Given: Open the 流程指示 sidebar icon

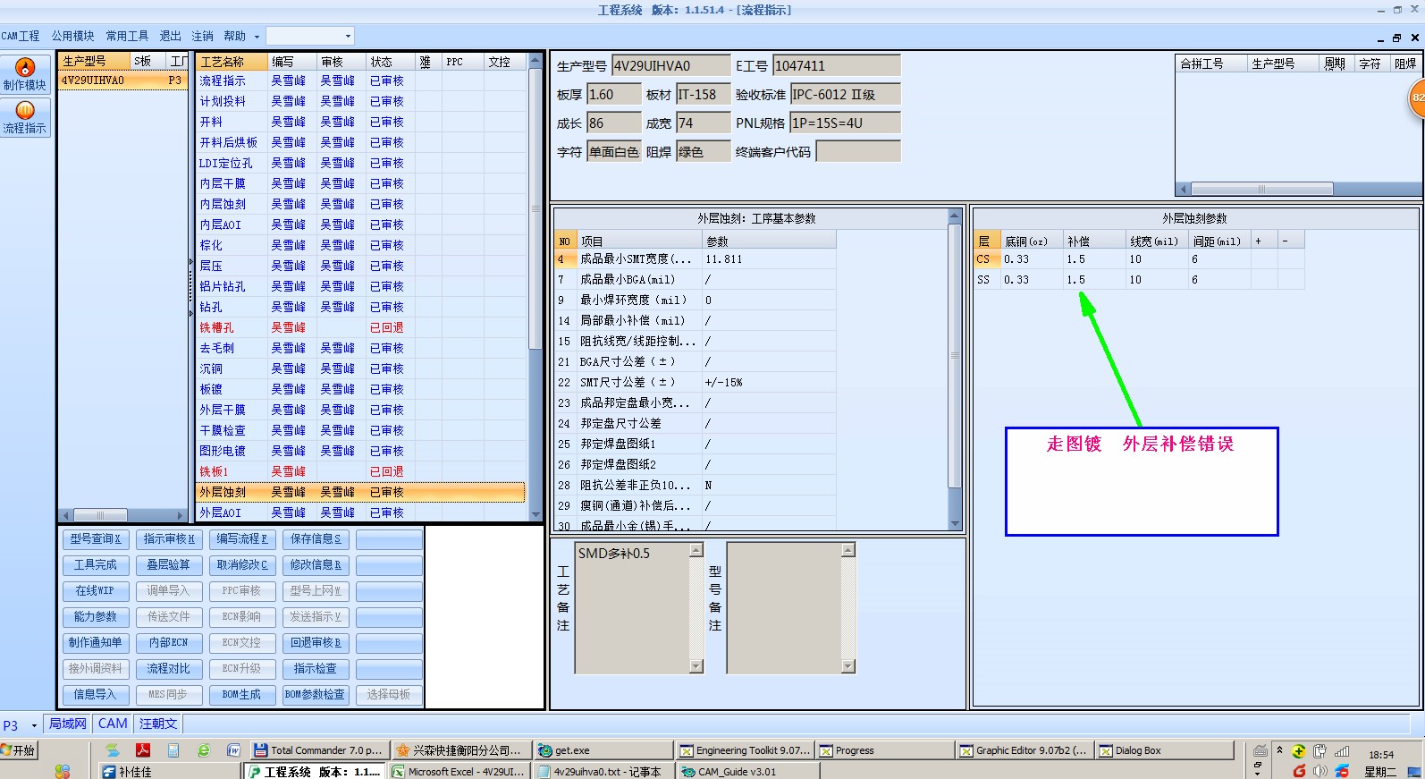Looking at the screenshot, I should click(25, 117).
